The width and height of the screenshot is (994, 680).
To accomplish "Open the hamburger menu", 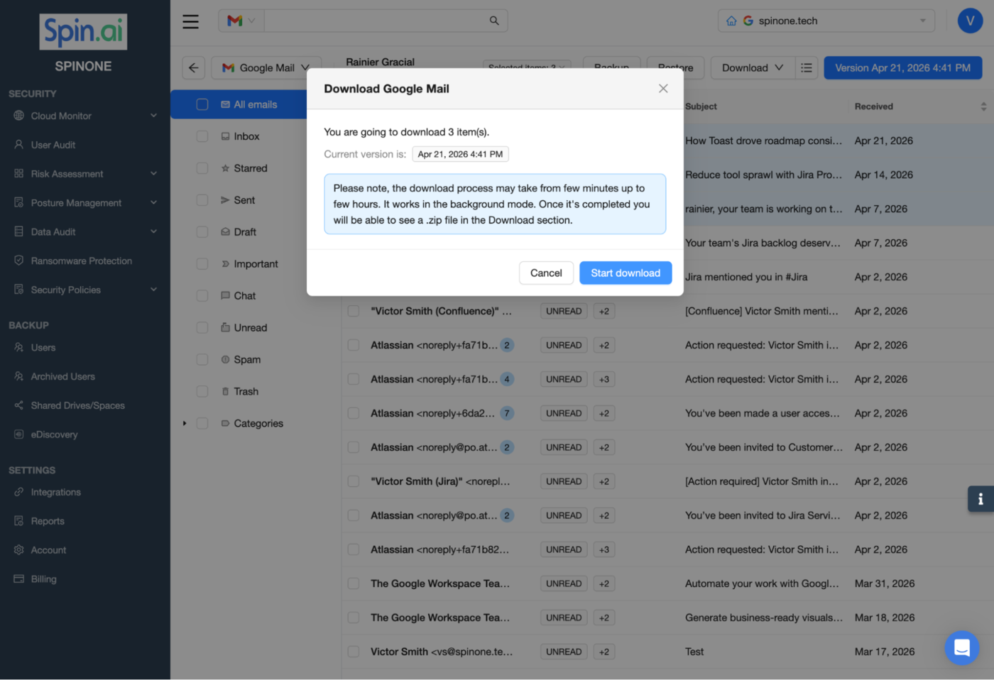I will [x=190, y=21].
